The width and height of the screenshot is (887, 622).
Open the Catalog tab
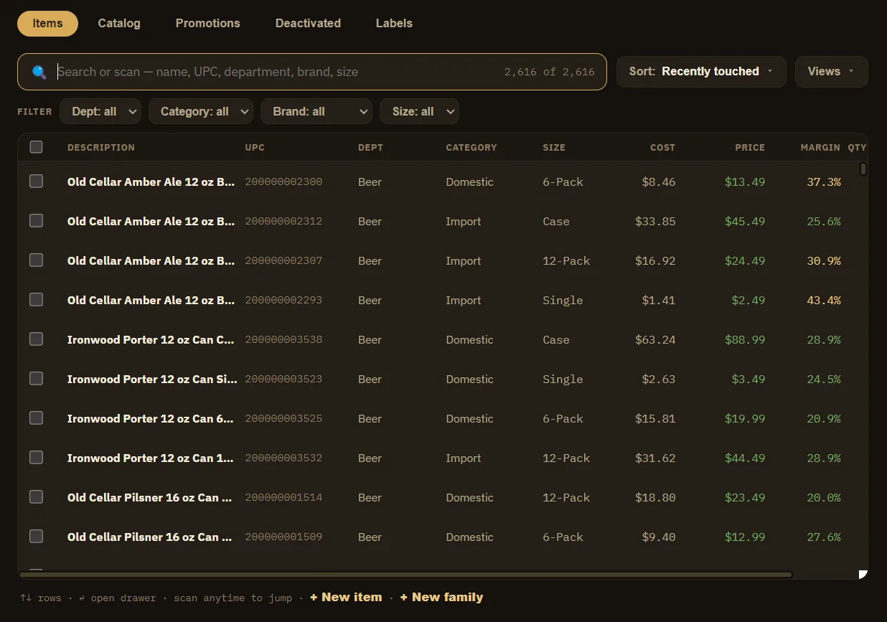[119, 23]
